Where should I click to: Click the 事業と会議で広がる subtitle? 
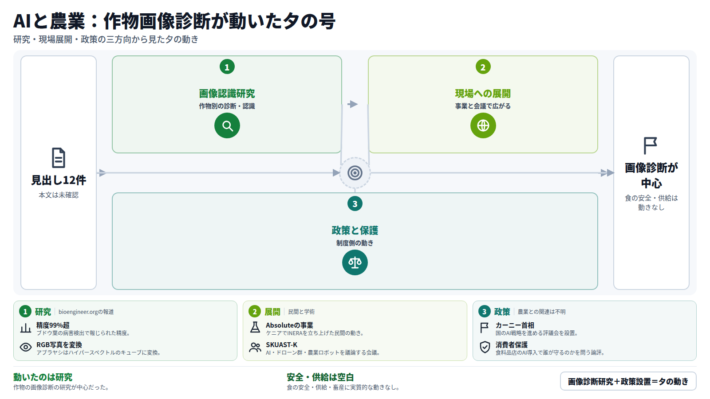click(x=483, y=106)
